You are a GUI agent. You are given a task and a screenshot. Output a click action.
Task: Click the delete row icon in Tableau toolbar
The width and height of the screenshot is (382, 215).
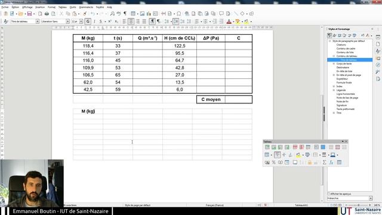coord(295,148)
